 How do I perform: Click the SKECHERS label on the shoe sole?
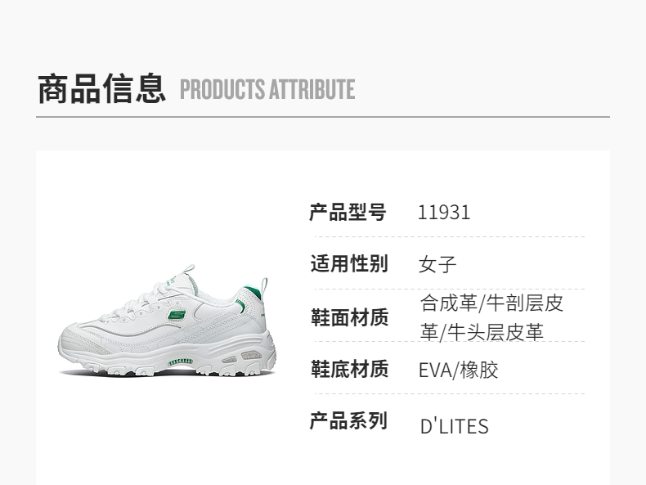[180, 362]
